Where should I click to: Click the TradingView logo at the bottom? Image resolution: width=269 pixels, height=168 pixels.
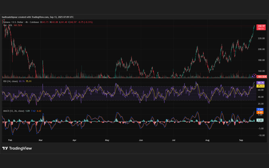17,148
